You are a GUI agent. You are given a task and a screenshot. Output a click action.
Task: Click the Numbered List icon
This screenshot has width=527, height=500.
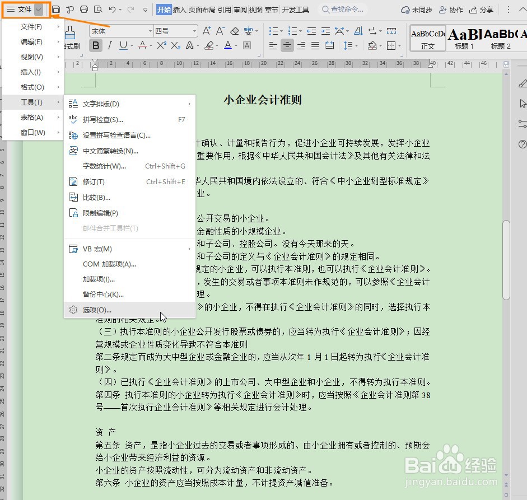coord(292,31)
